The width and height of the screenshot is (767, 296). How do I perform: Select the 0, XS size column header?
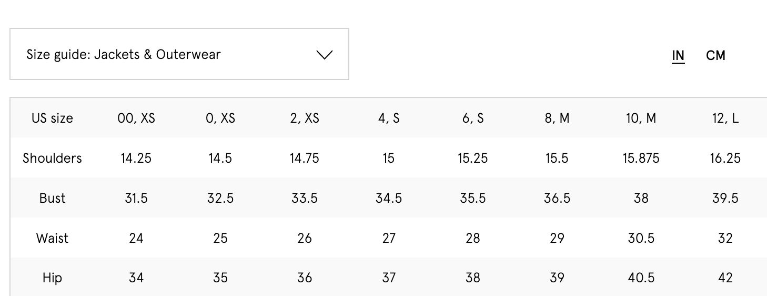pyautogui.click(x=220, y=118)
